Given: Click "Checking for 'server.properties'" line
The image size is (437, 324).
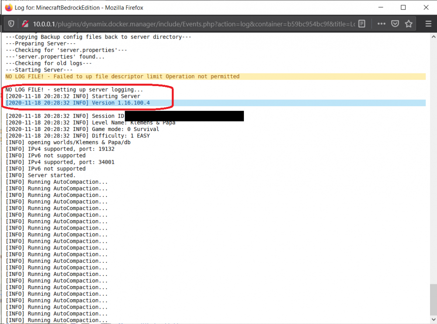Looking at the screenshot, I should [66, 50].
